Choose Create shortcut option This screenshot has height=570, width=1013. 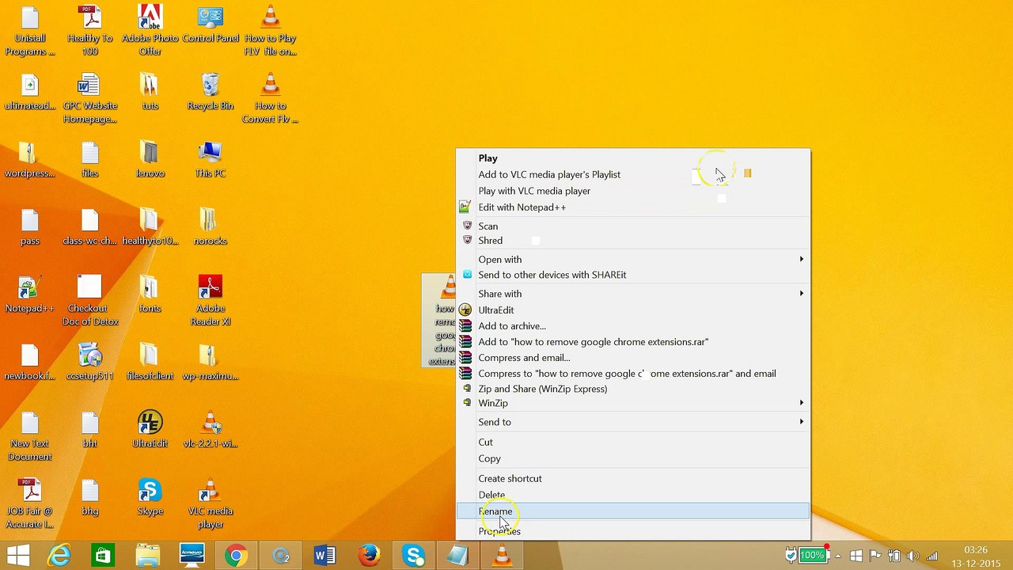(x=633, y=479)
